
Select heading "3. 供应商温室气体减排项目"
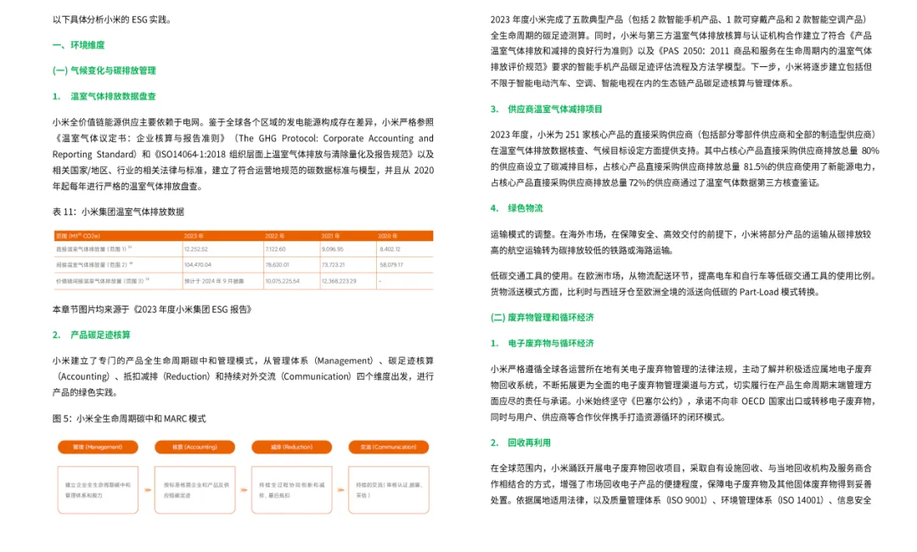[546, 110]
